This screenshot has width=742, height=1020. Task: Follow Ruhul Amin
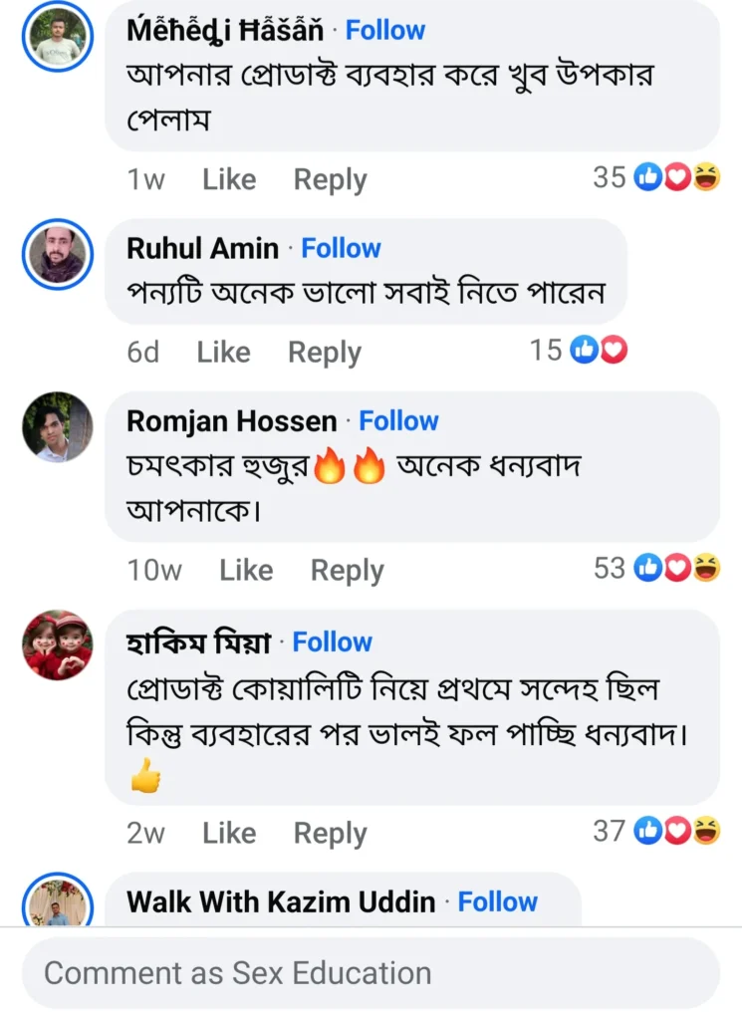[341, 248]
